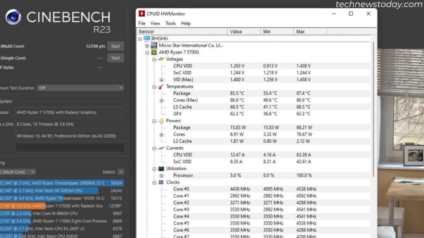Open the File menu in HWMonitor
Image resolution: width=424 pixels, height=238 pixels.
tap(142, 24)
